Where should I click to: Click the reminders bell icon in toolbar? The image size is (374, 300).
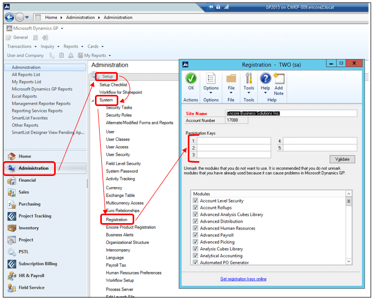point(71,55)
